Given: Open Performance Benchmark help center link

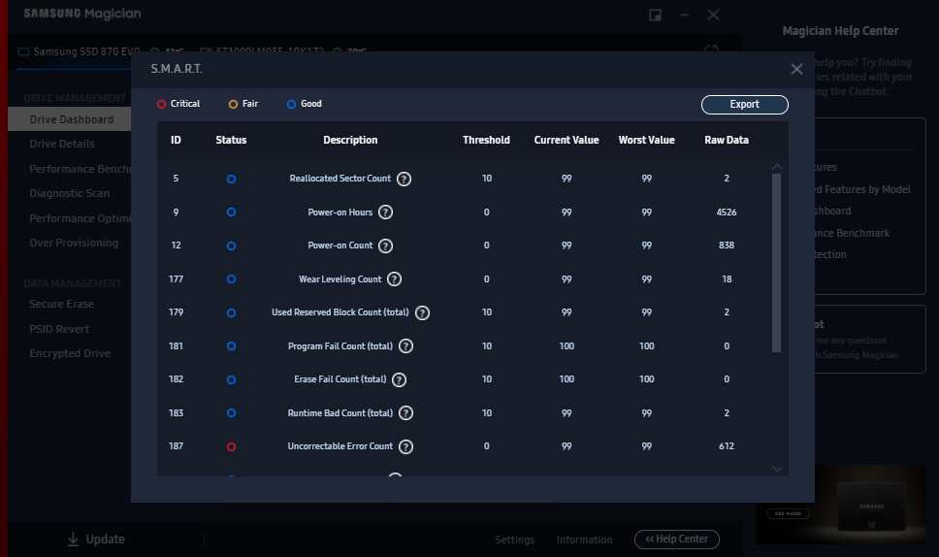Looking at the screenshot, I should [852, 233].
